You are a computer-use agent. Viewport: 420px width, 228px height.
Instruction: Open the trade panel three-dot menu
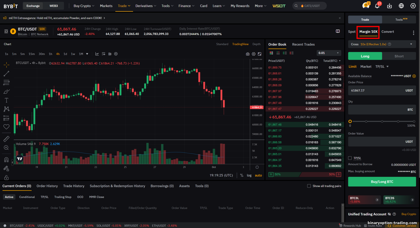point(414,33)
